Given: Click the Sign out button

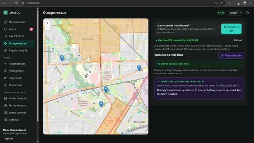Looking at the screenshot, I should pos(9,139).
